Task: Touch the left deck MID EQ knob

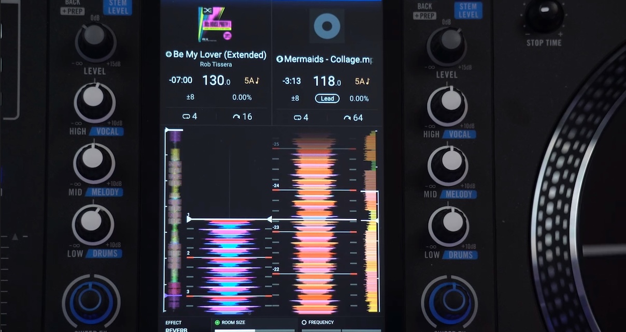Action: point(94,162)
